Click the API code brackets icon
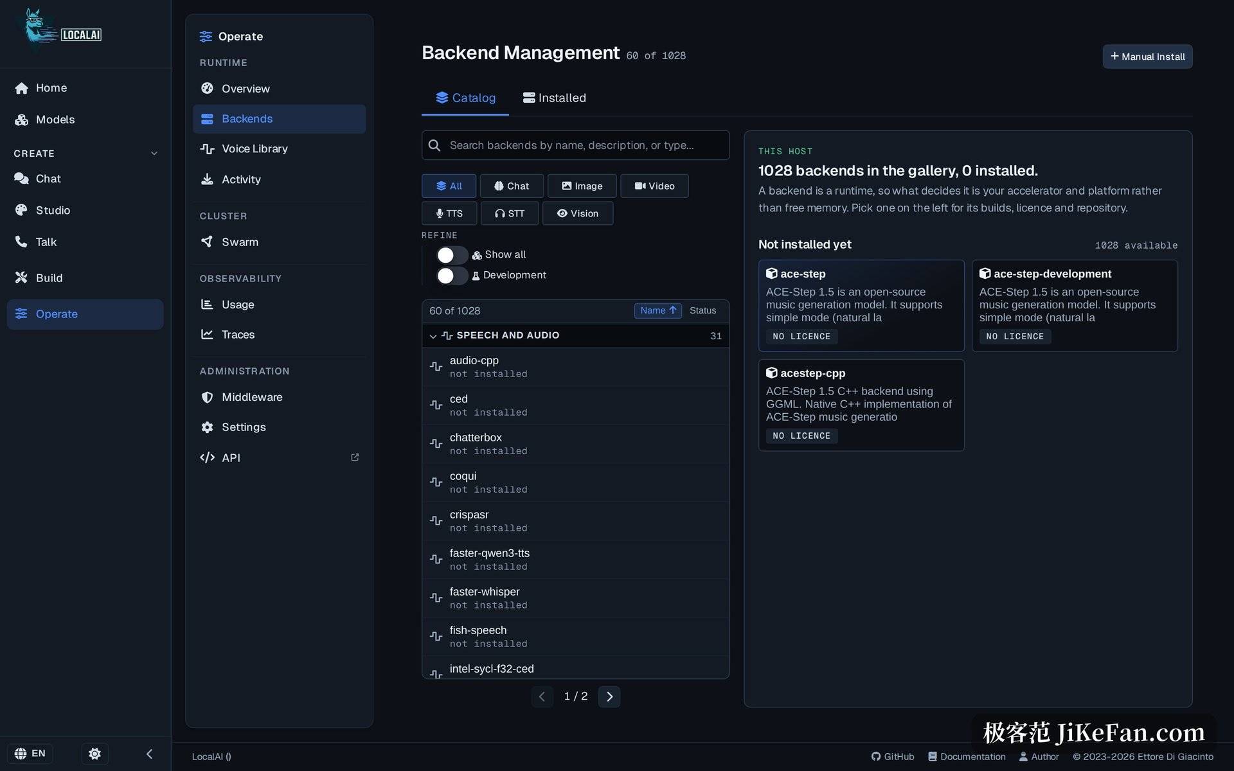The width and height of the screenshot is (1234, 771). pyautogui.click(x=207, y=457)
